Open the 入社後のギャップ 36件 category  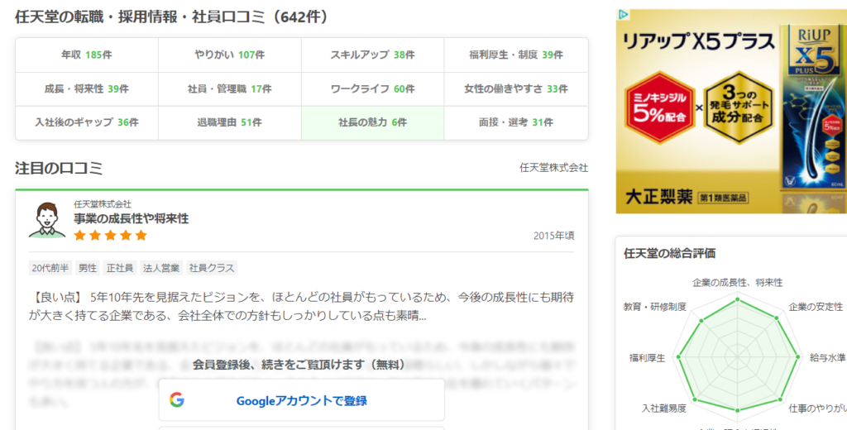86,122
